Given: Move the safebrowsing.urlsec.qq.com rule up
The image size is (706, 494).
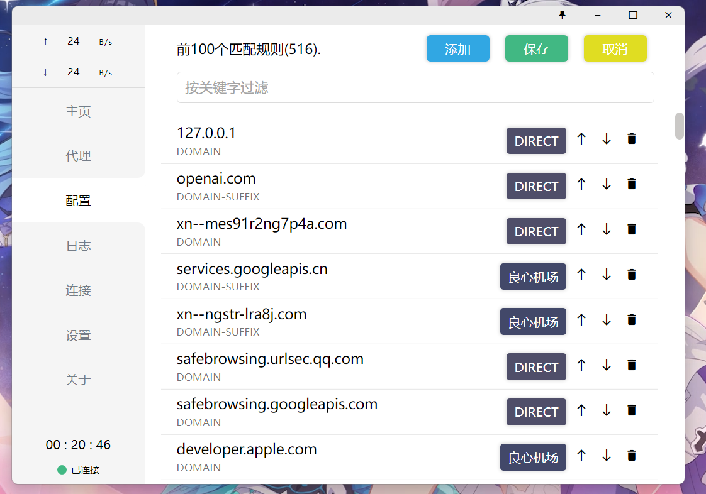Looking at the screenshot, I should 581,365.
